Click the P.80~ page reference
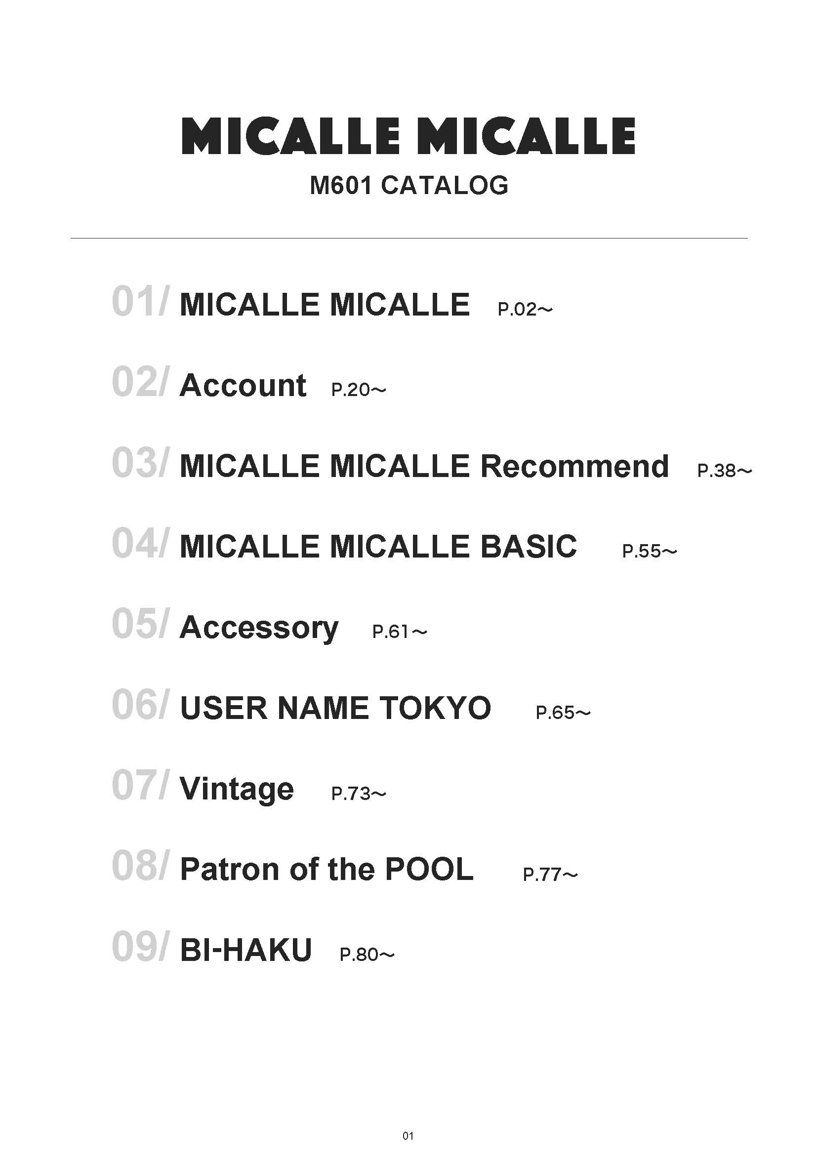Viewport: 817px width, 1155px height. coord(367,955)
